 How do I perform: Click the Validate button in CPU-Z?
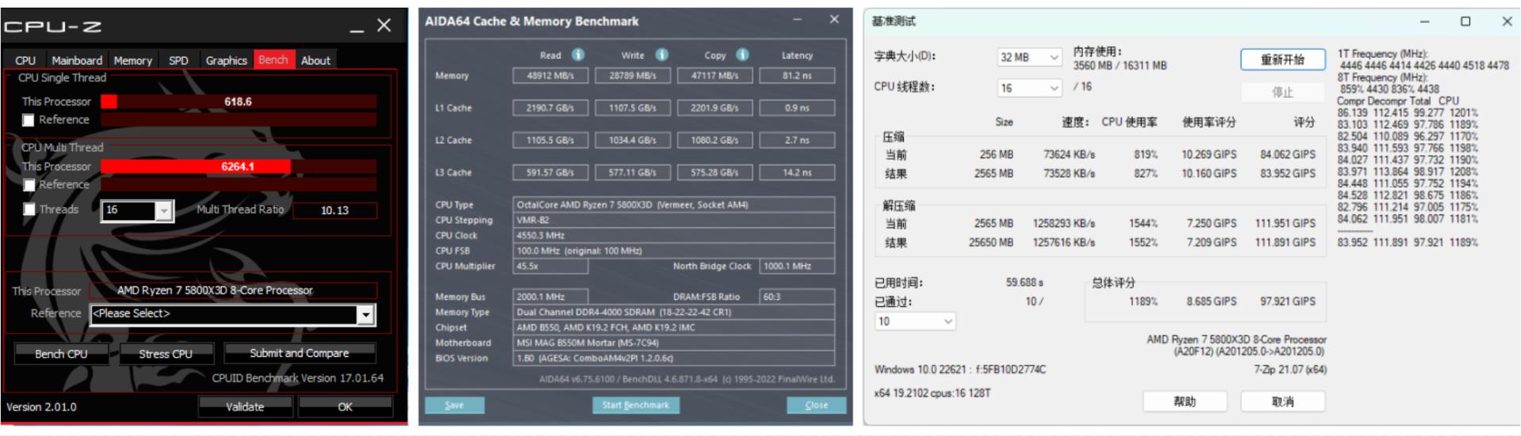click(245, 407)
